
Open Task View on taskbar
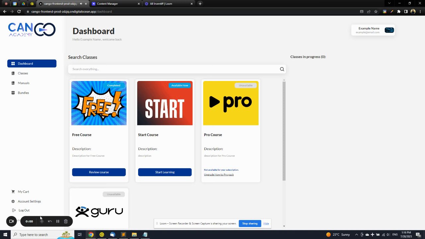click(80, 235)
